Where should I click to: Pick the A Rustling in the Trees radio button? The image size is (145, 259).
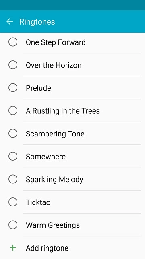(13, 110)
